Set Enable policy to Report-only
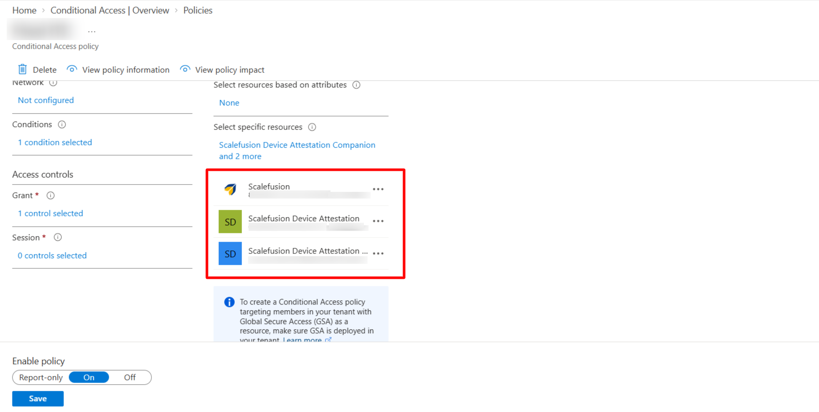The width and height of the screenshot is (819, 412). tap(41, 378)
